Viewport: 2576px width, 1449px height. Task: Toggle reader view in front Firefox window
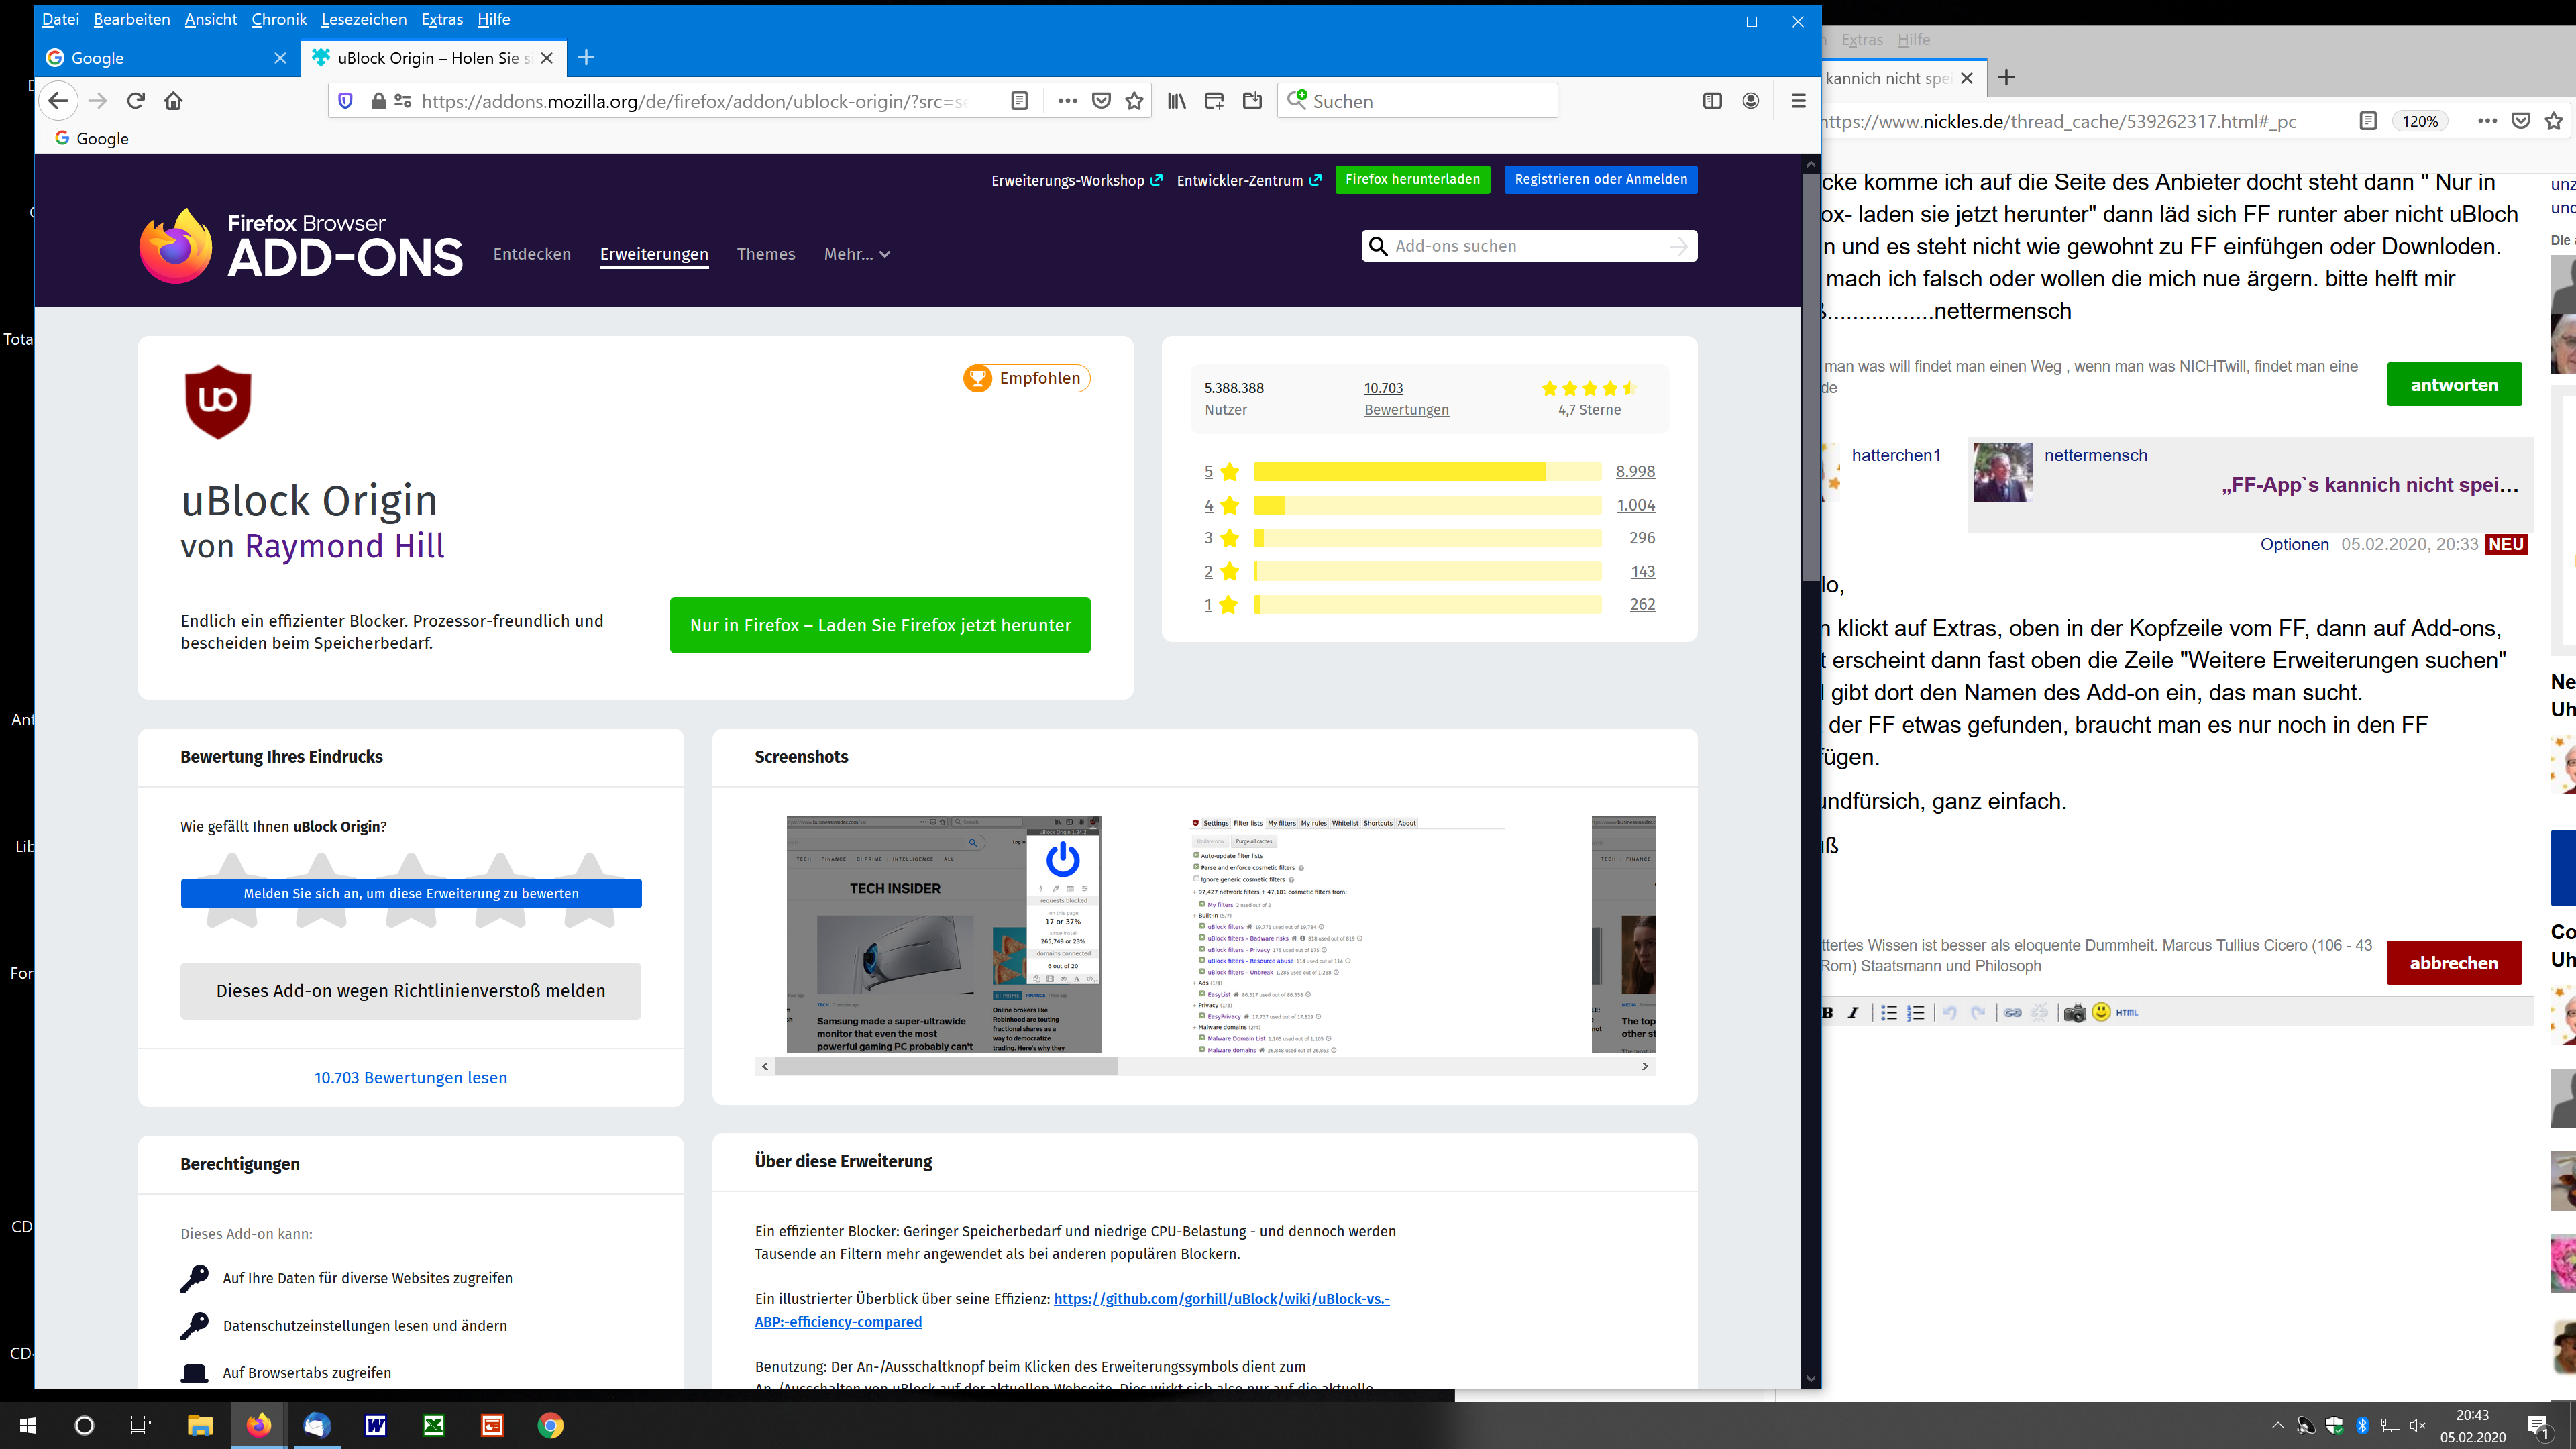tap(1019, 101)
